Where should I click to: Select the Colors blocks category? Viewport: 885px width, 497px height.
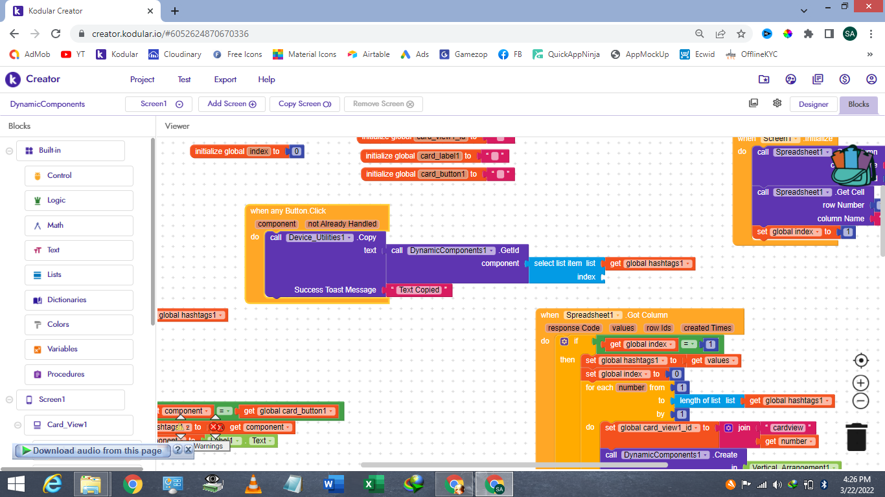79,324
